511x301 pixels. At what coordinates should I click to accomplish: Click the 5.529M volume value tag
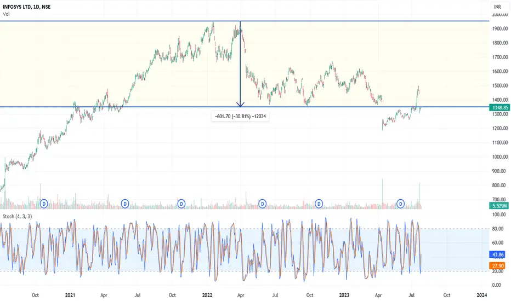click(x=499, y=206)
